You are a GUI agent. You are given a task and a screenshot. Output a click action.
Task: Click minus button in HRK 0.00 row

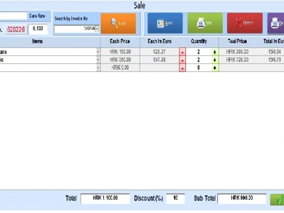tap(182, 68)
